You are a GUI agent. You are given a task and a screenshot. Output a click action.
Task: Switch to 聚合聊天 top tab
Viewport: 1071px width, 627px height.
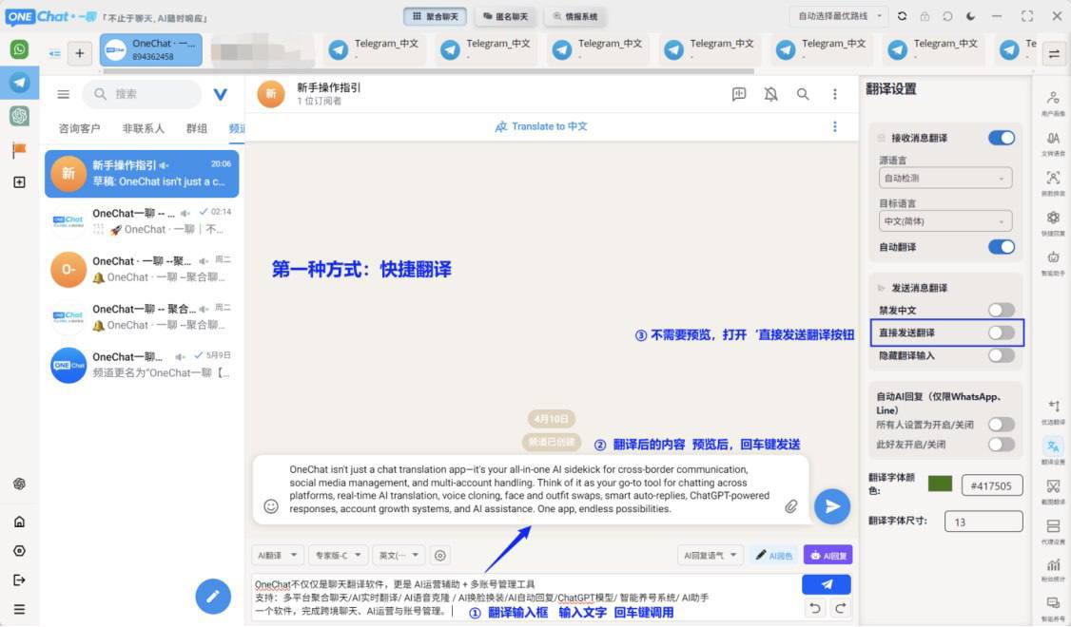[435, 16]
